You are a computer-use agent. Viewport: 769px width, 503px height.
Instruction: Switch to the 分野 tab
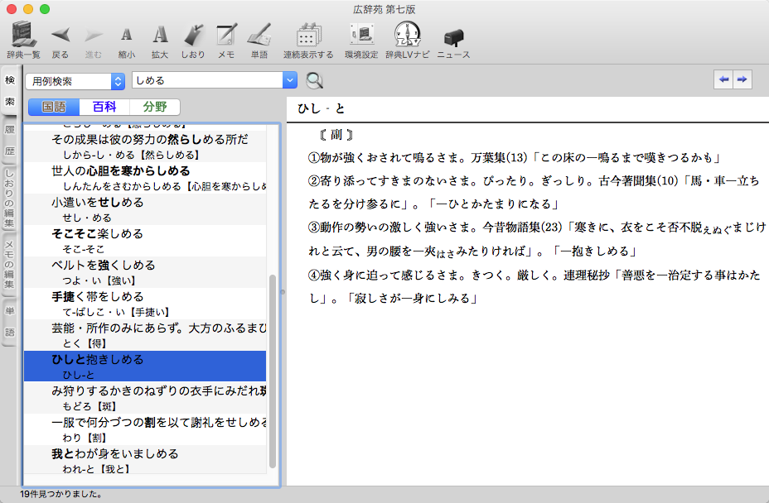[x=154, y=107]
